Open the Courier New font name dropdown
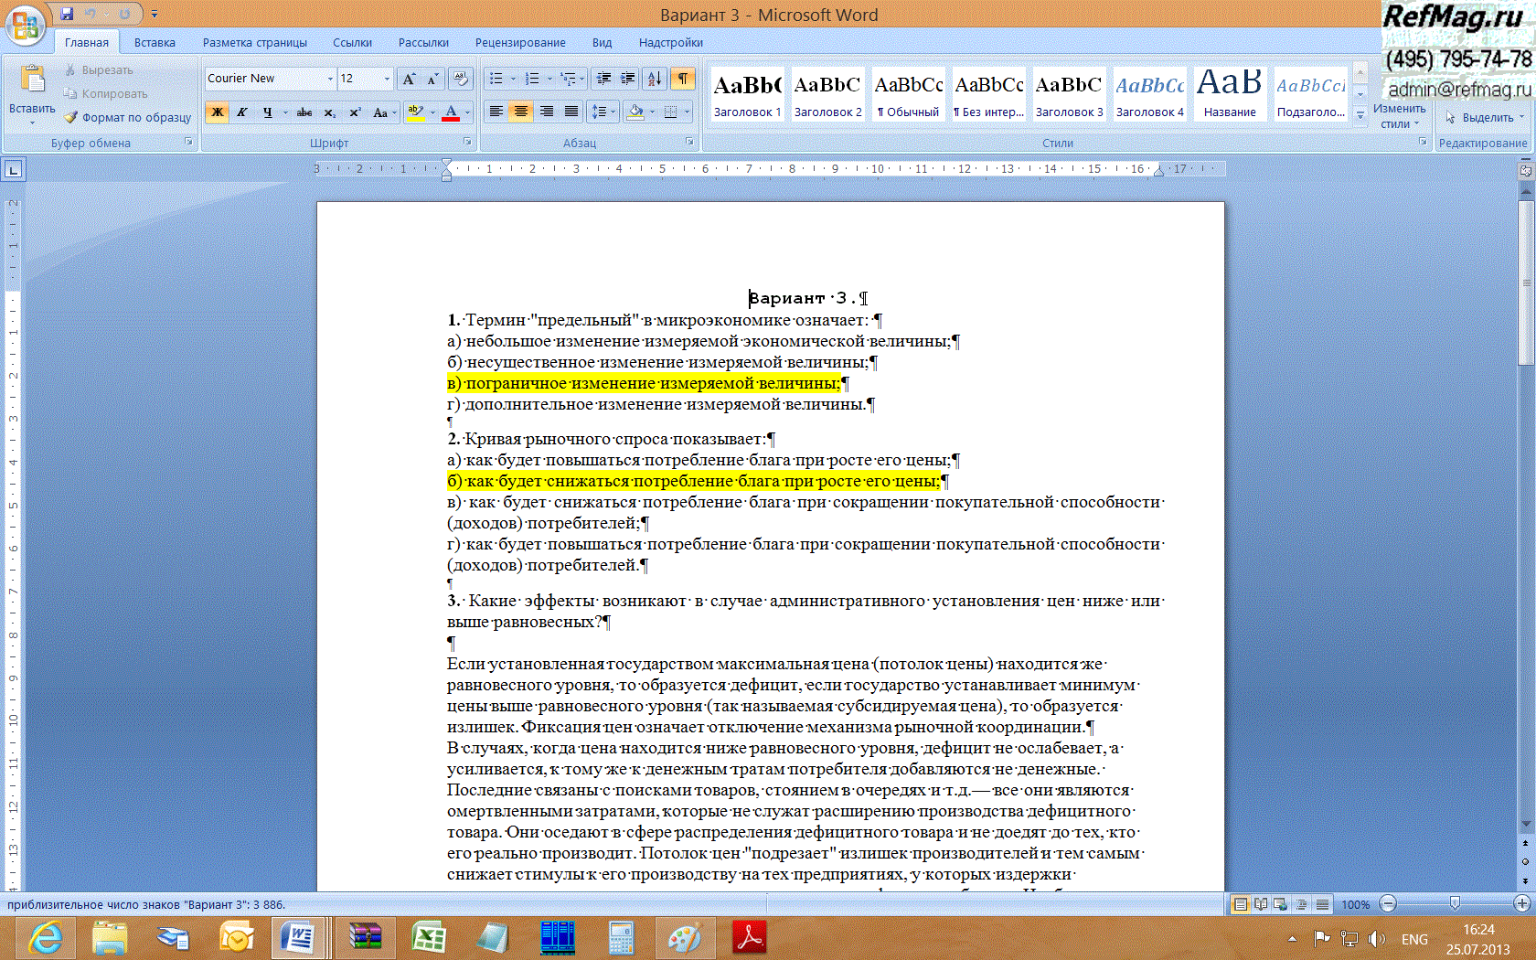 (330, 79)
